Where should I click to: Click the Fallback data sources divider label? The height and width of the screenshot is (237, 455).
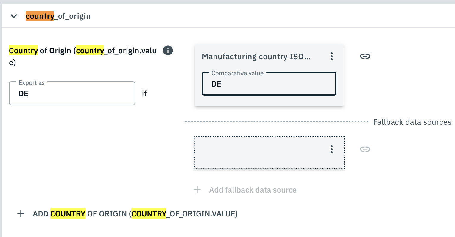412,122
